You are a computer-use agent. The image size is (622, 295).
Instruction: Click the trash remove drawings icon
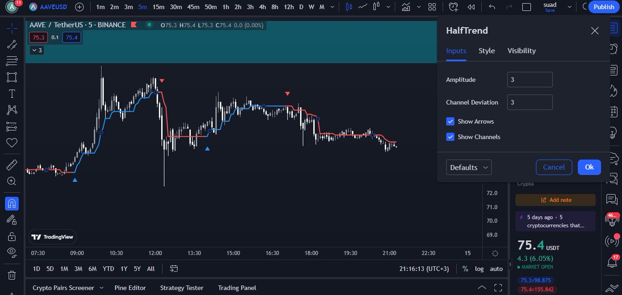[11, 275]
